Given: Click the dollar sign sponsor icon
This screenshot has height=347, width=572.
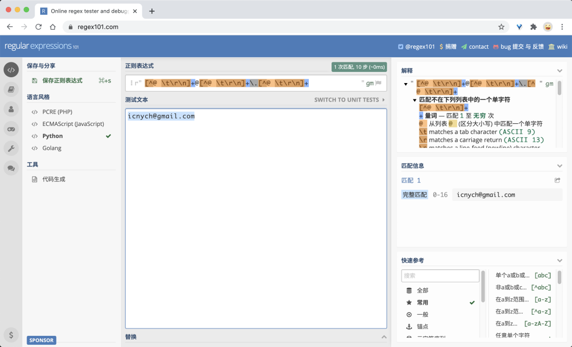Looking at the screenshot, I should 11,335.
